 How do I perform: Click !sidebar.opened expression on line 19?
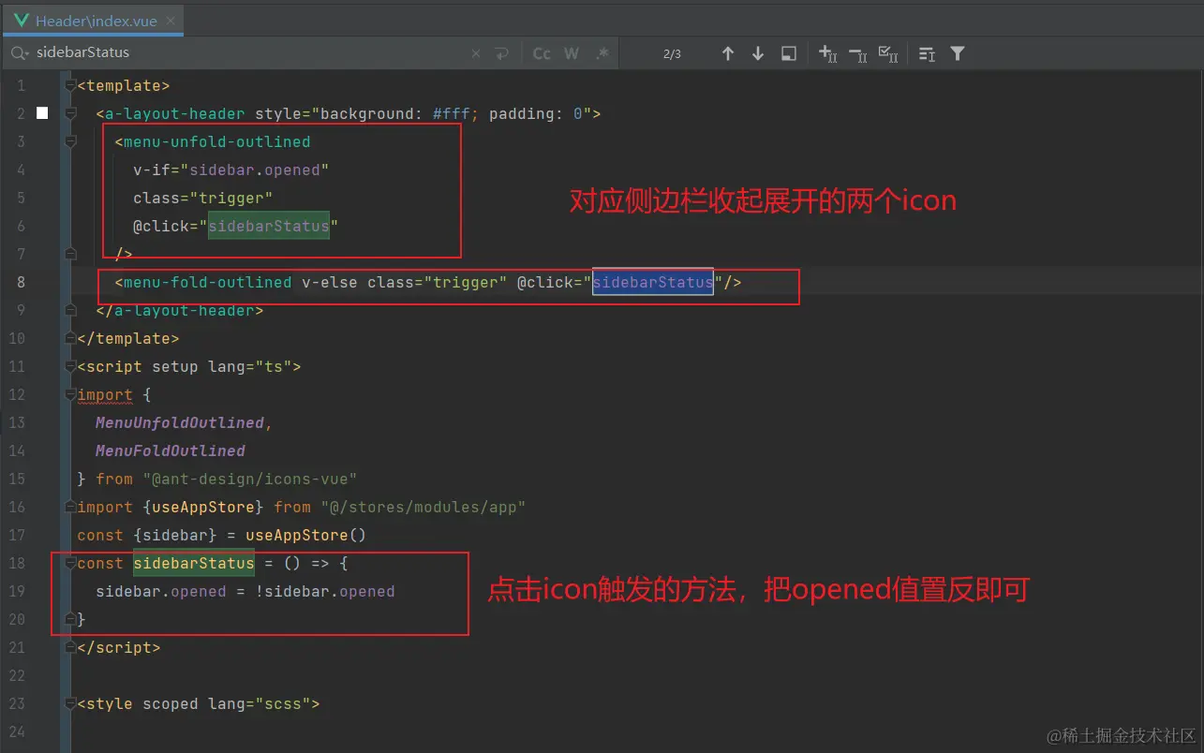click(325, 591)
